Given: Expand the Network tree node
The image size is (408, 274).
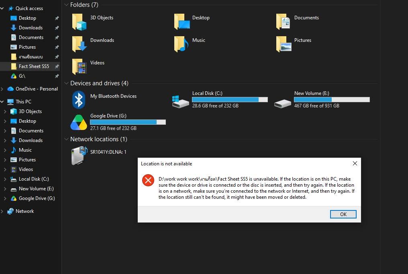Looking at the screenshot, I should pyautogui.click(x=2, y=211).
